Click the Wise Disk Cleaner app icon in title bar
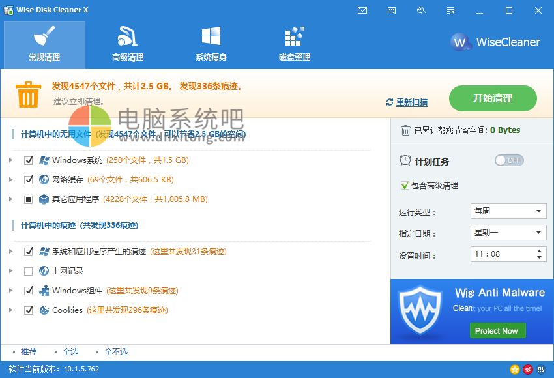The width and height of the screenshot is (554, 378). 8,10
